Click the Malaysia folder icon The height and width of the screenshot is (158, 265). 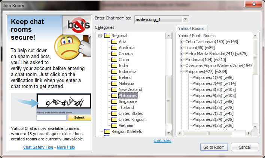click(114, 83)
